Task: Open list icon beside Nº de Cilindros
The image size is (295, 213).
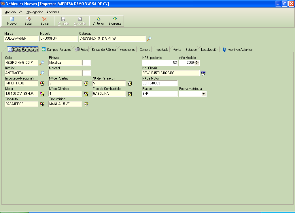Action: pos(86,94)
